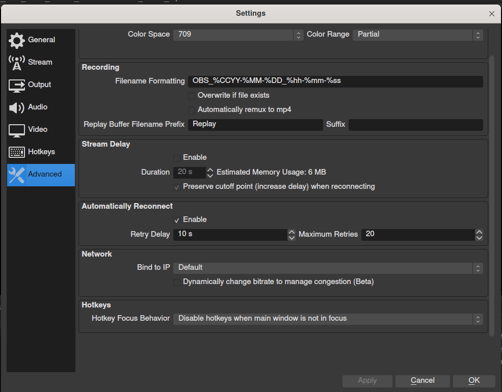The image size is (502, 392).
Task: Open the Hotkeys settings section
Action: (41, 152)
